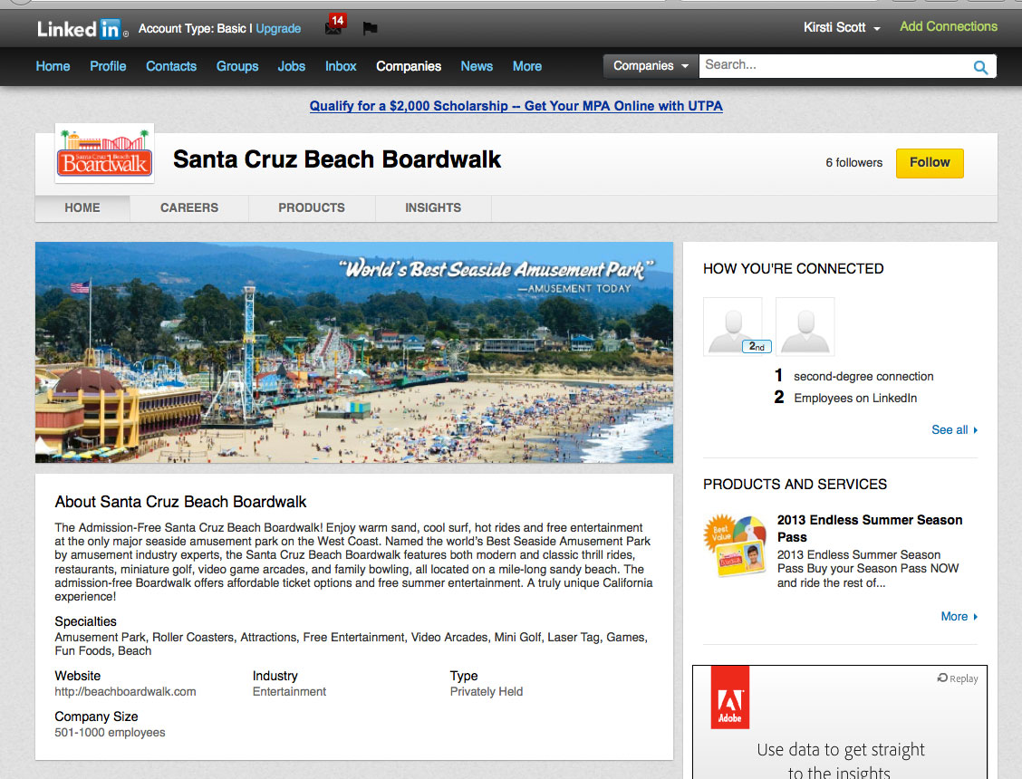
Task: Switch to the INSIGHTS tab
Action: pyautogui.click(x=433, y=208)
